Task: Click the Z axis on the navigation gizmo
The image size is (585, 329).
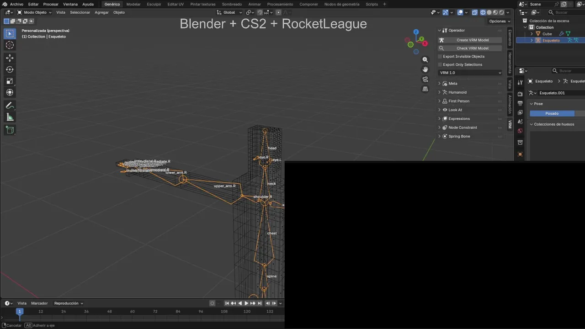Action: point(416,32)
